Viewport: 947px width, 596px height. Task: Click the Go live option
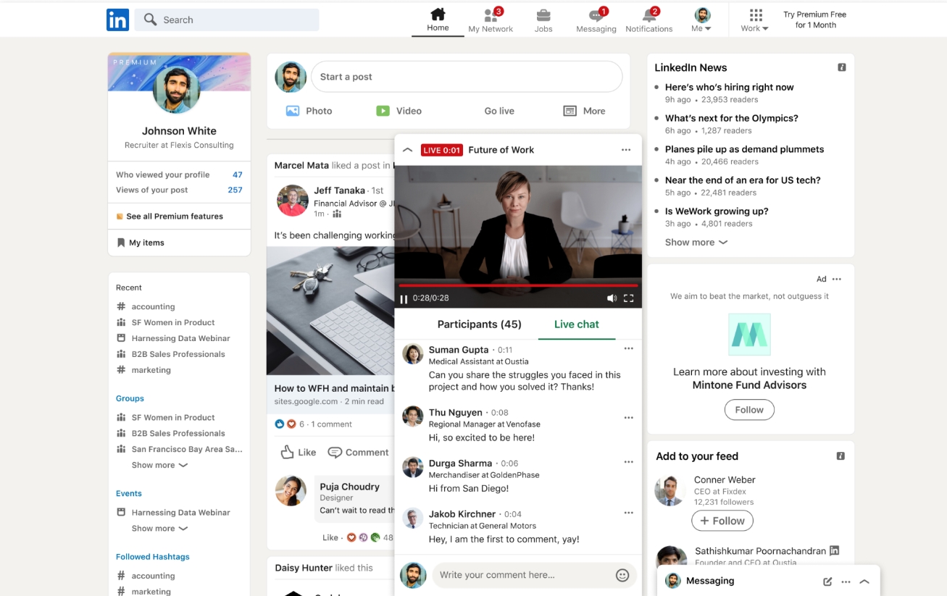(499, 111)
